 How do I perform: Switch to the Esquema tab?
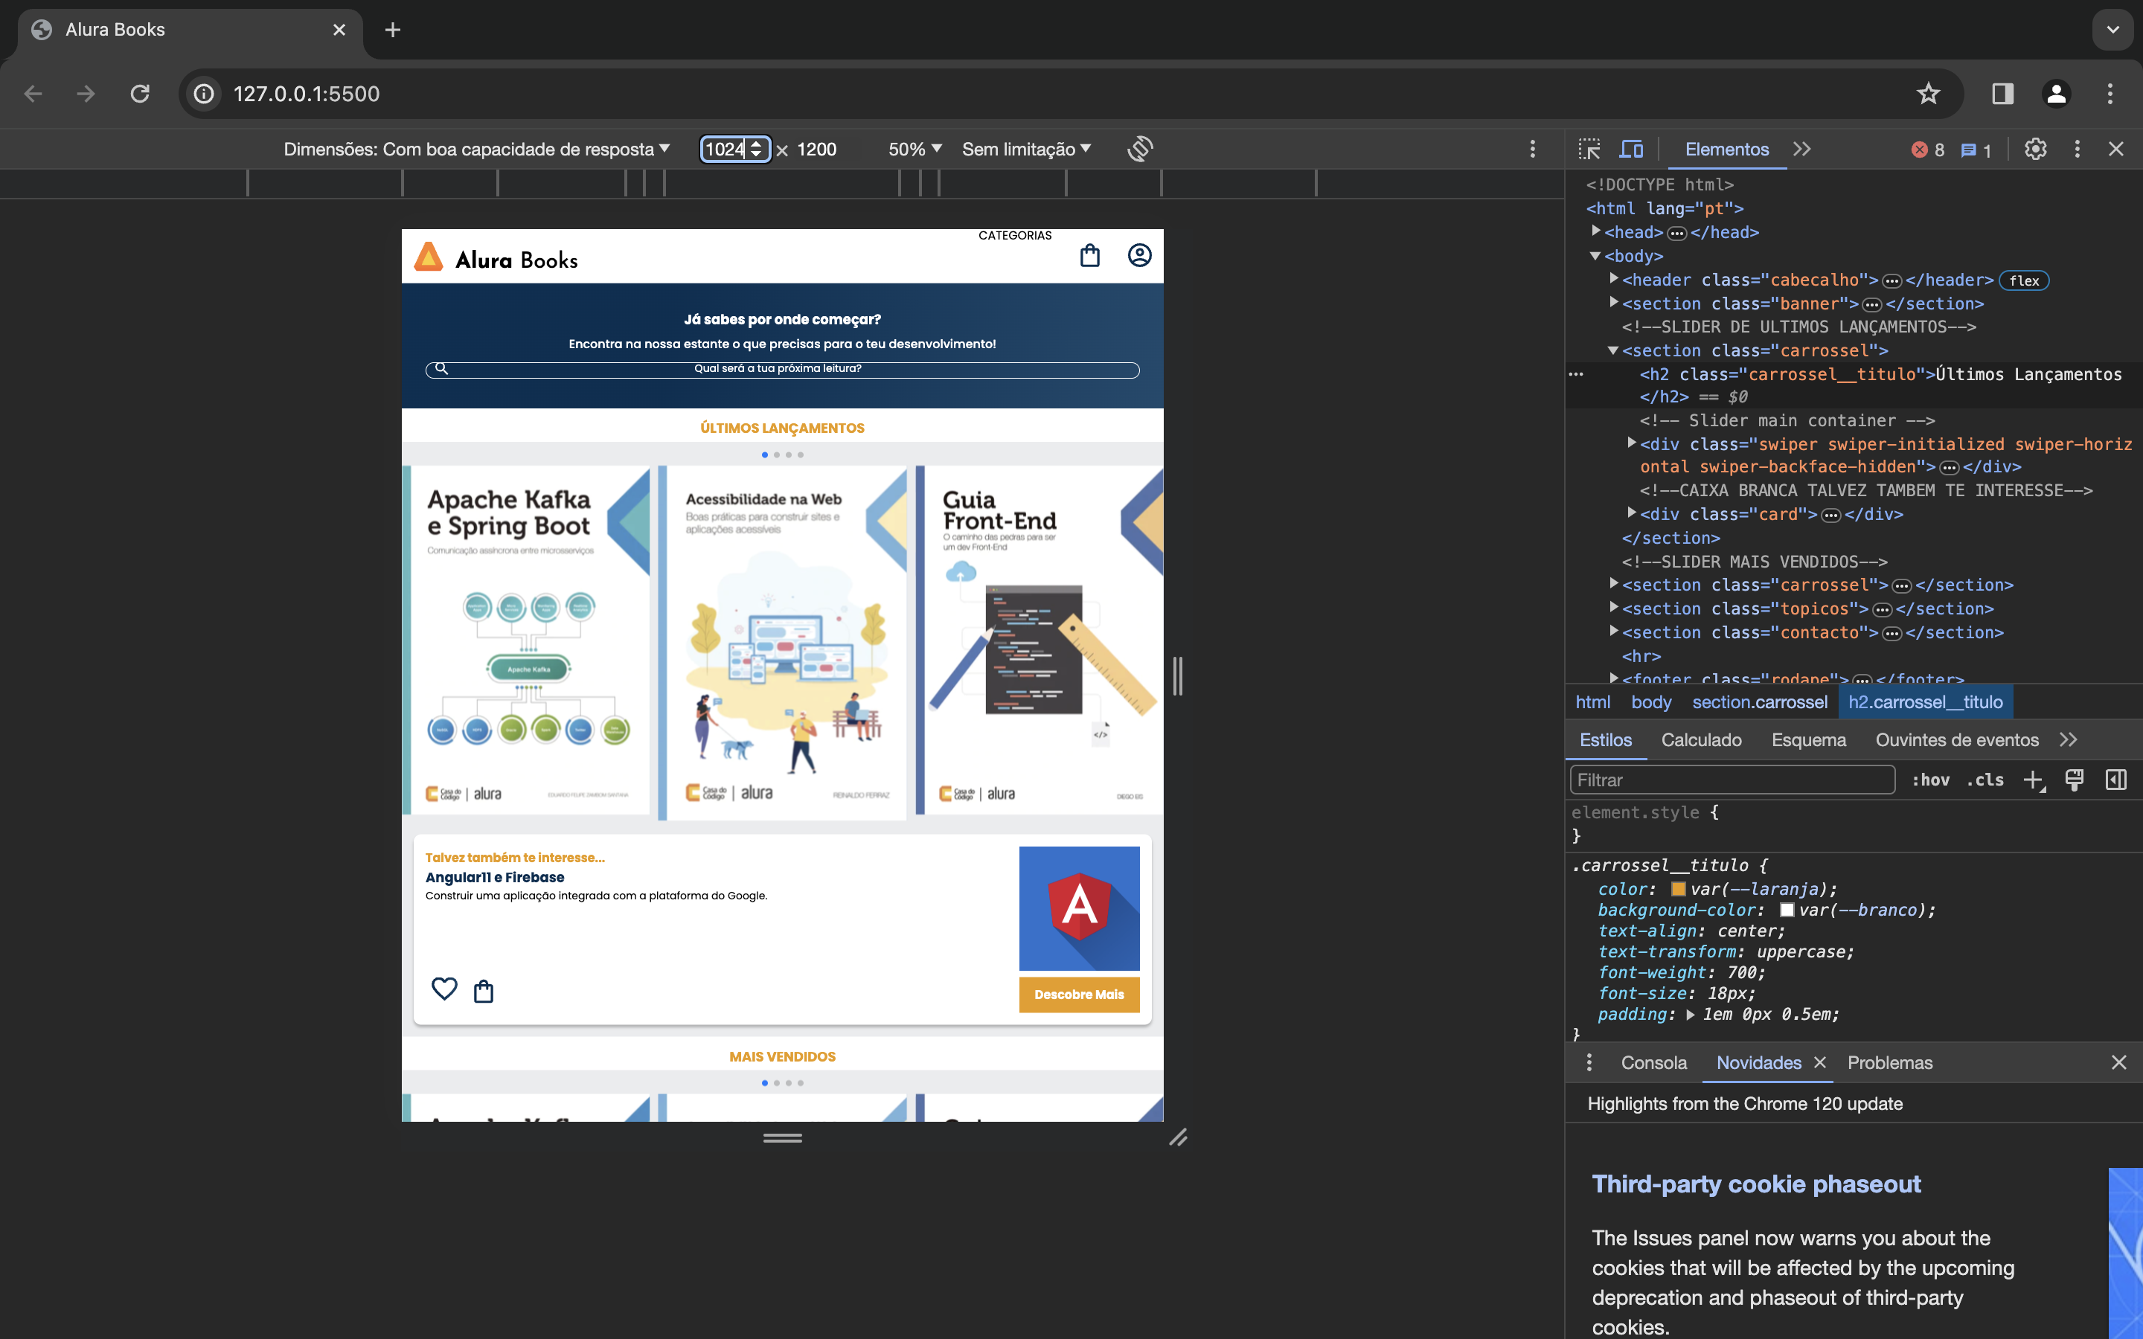(1808, 739)
